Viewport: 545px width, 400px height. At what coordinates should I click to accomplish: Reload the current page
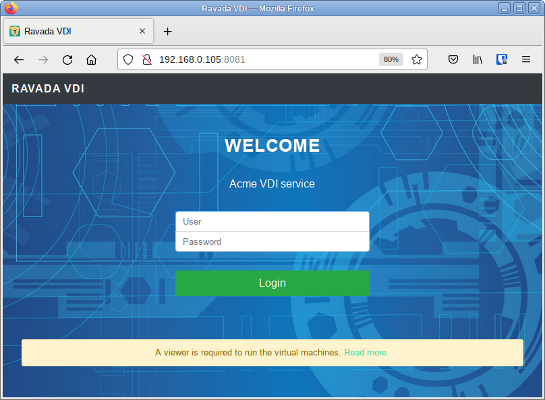[67, 60]
